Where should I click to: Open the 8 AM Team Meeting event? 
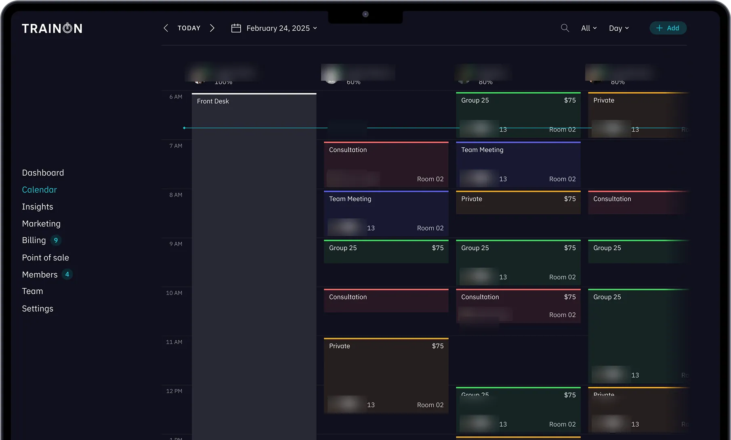[386, 214]
